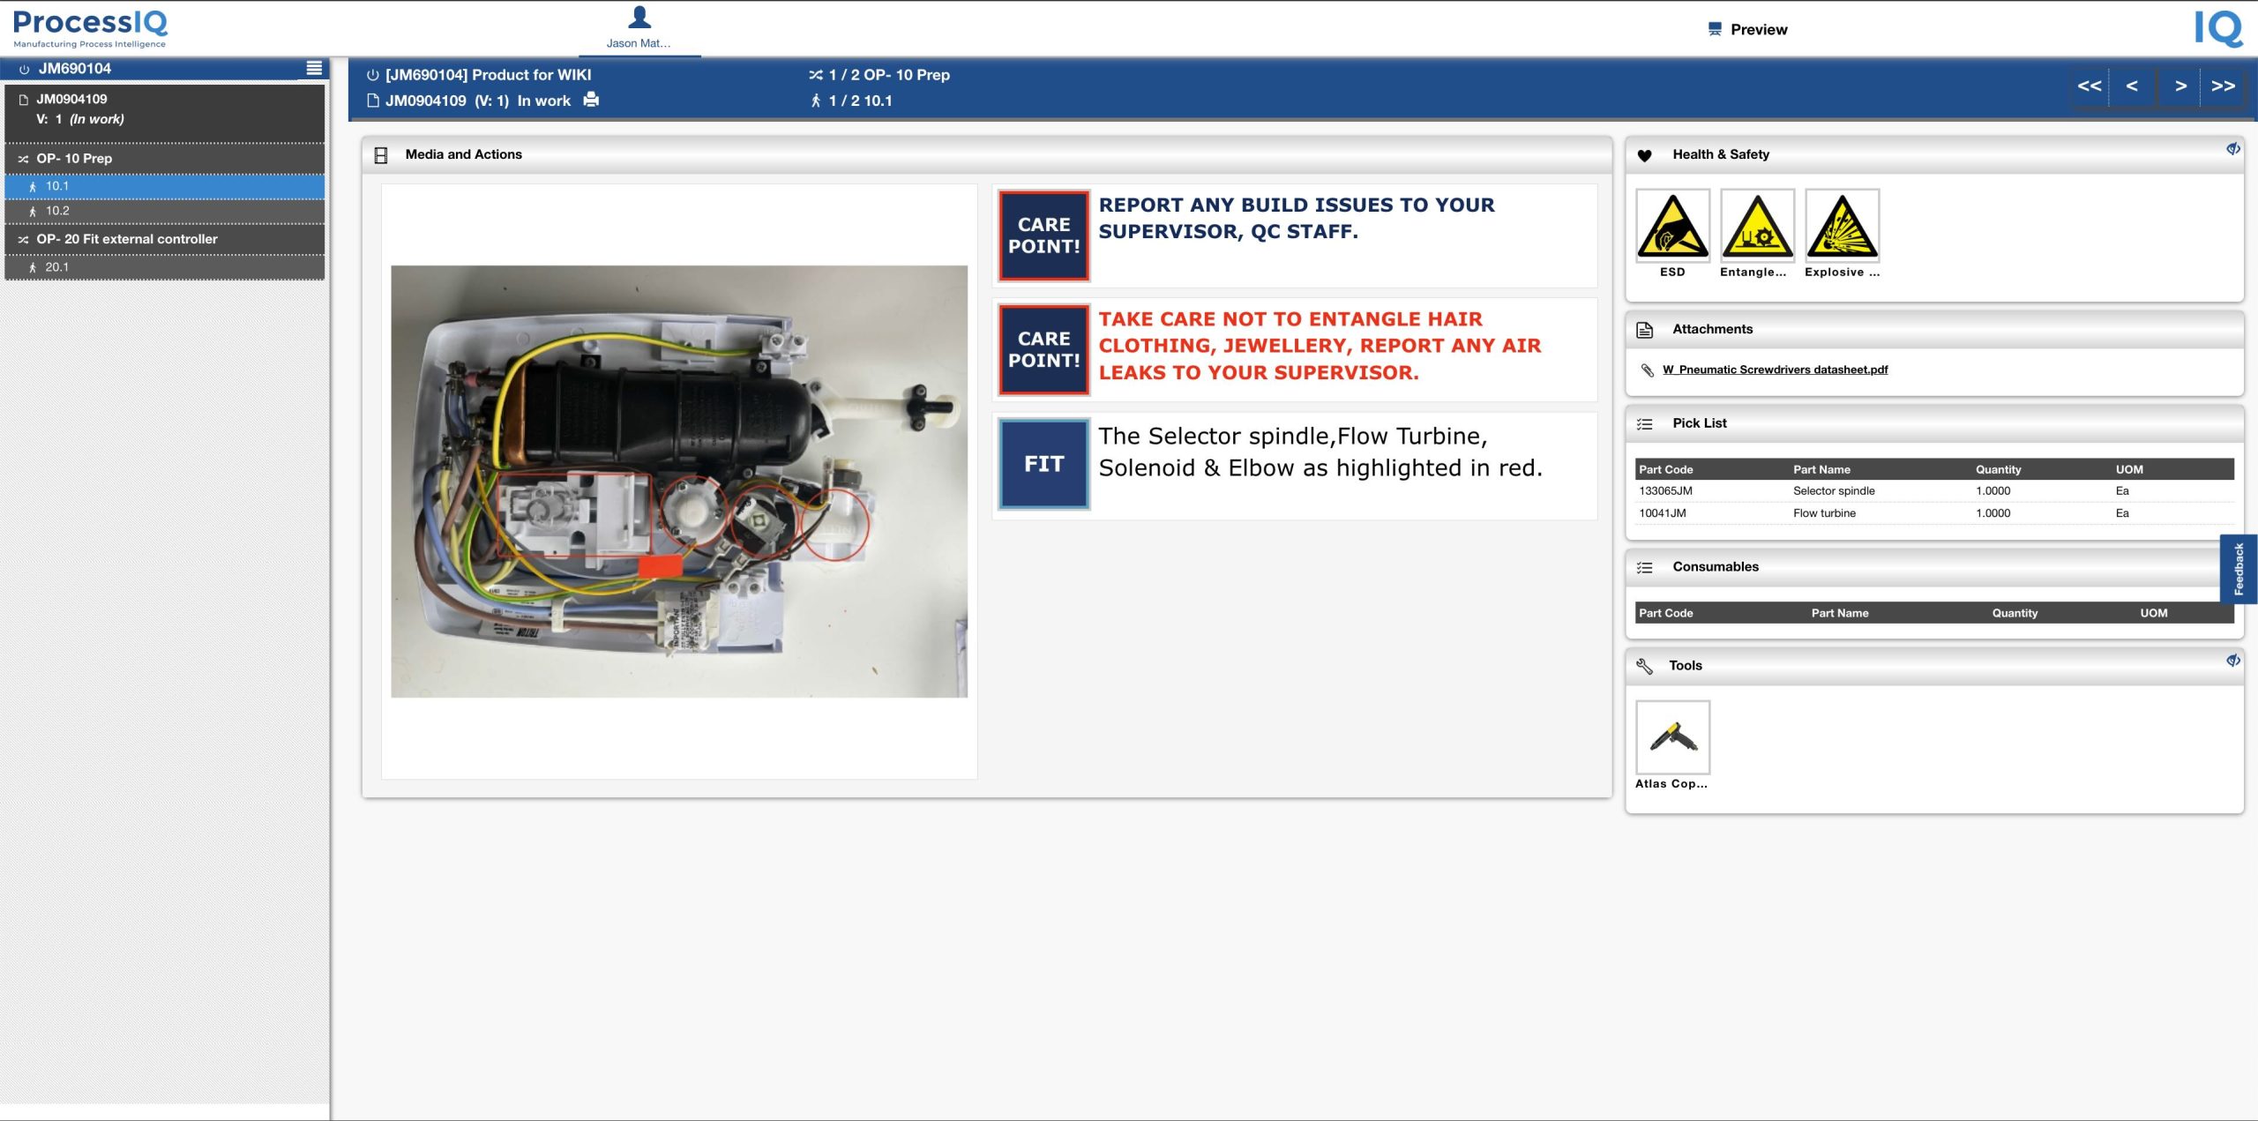Open the Entanglement hazard warning icon
The height and width of the screenshot is (1121, 2258).
click(x=1757, y=226)
